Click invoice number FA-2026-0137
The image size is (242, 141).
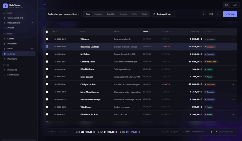click(x=60, y=115)
